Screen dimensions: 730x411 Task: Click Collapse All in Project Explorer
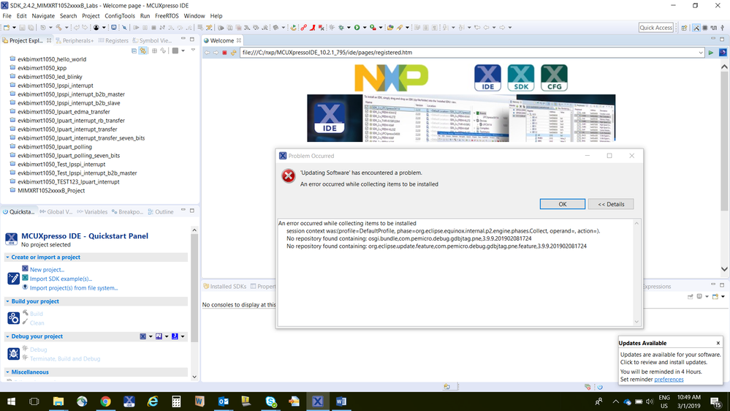click(x=134, y=50)
